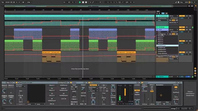
Task: Click the Set locator button
Action: [158, 11]
